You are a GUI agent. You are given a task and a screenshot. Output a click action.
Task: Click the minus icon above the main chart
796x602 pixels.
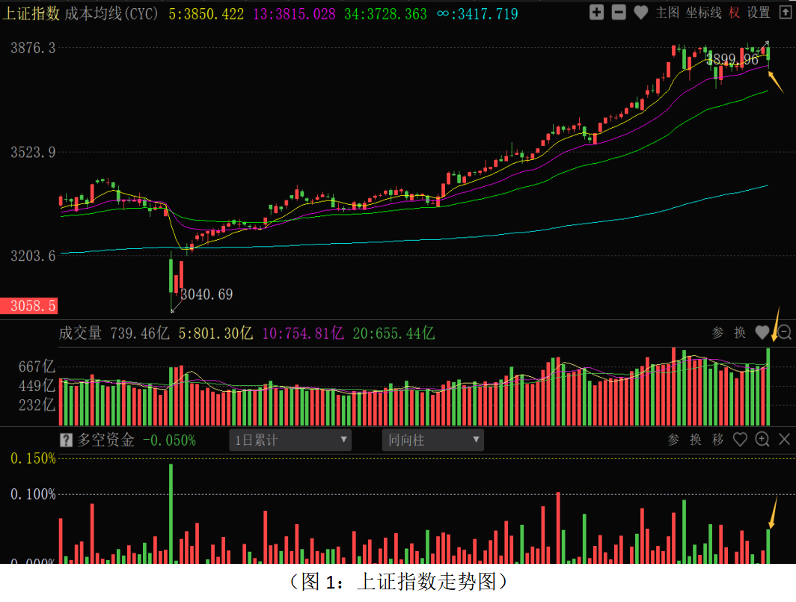click(618, 13)
